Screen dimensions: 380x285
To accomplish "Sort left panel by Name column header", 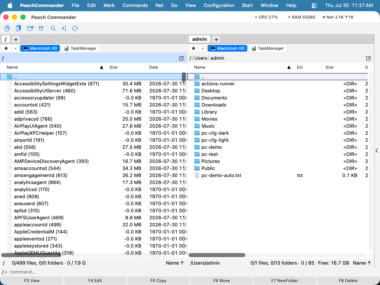I will point(53,67).
